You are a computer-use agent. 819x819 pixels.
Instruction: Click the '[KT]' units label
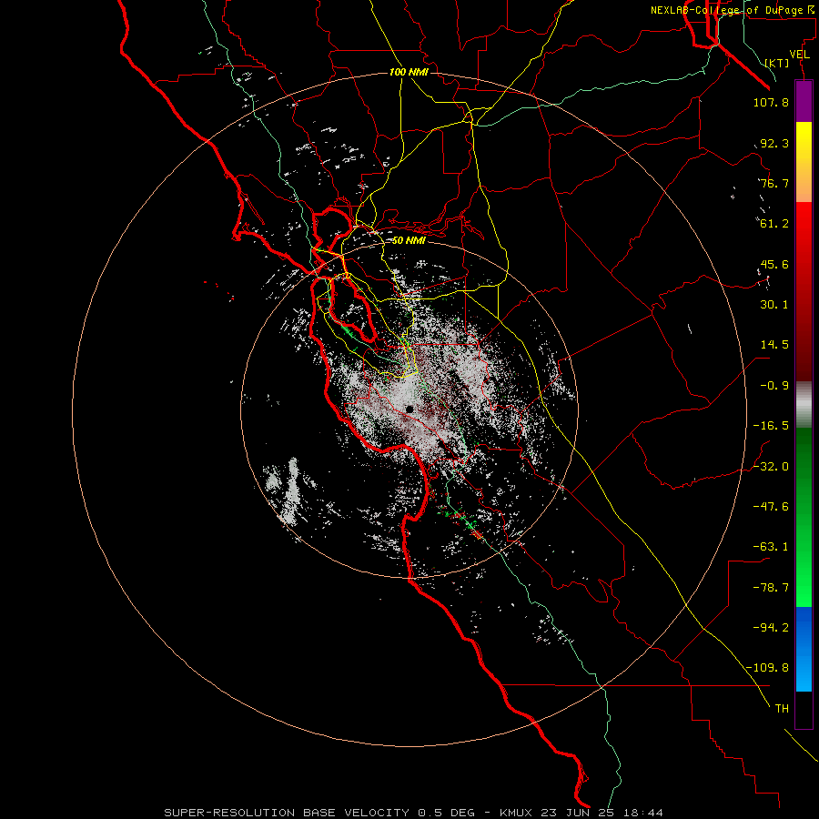click(x=777, y=63)
